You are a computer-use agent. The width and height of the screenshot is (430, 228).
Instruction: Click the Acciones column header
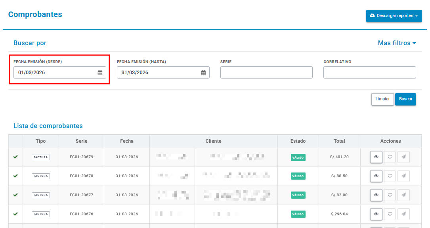coord(390,141)
